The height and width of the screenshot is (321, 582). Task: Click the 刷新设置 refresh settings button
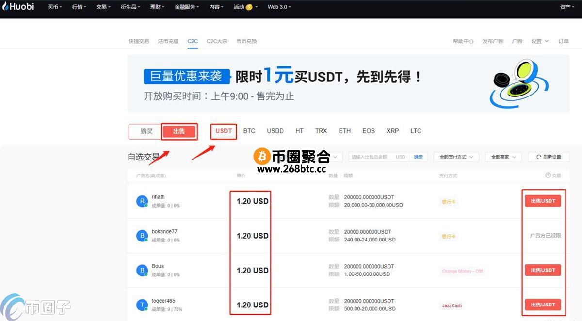click(x=549, y=157)
